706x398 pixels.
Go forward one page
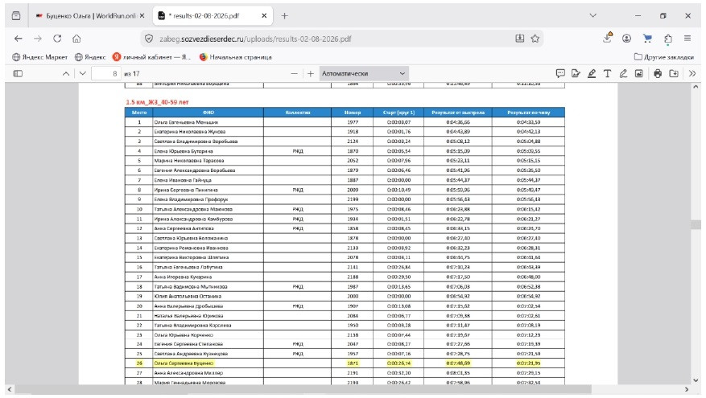point(38,39)
